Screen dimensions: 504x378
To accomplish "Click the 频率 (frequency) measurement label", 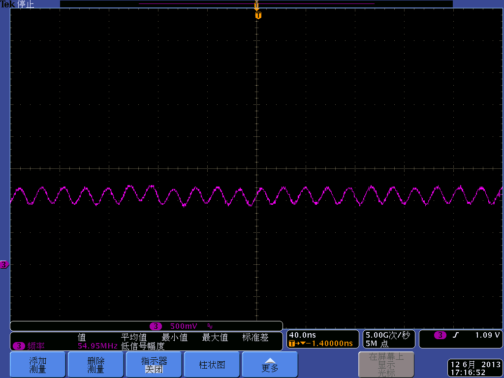I will pyautogui.click(x=35, y=346).
